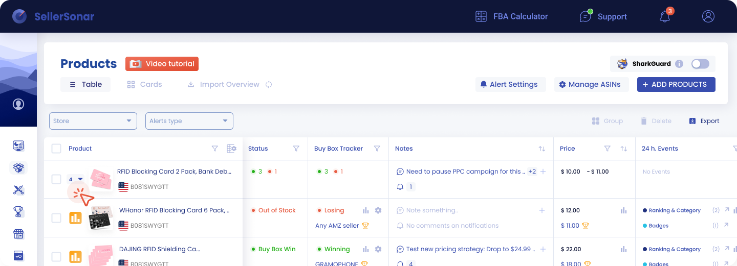Screen dimensions: 737x266
Task: Click the gear icon in Losing Buy Box row
Action: [x=378, y=210]
